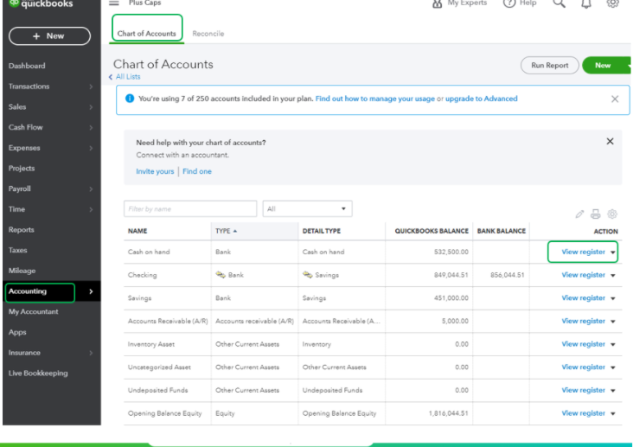This screenshot has height=447, width=633.
Task: Open action dropdown for Accounts Receivable row
Action: click(613, 322)
